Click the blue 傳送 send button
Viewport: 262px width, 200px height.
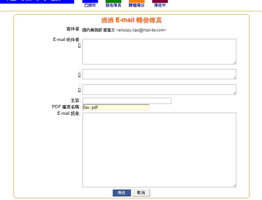coord(122,193)
